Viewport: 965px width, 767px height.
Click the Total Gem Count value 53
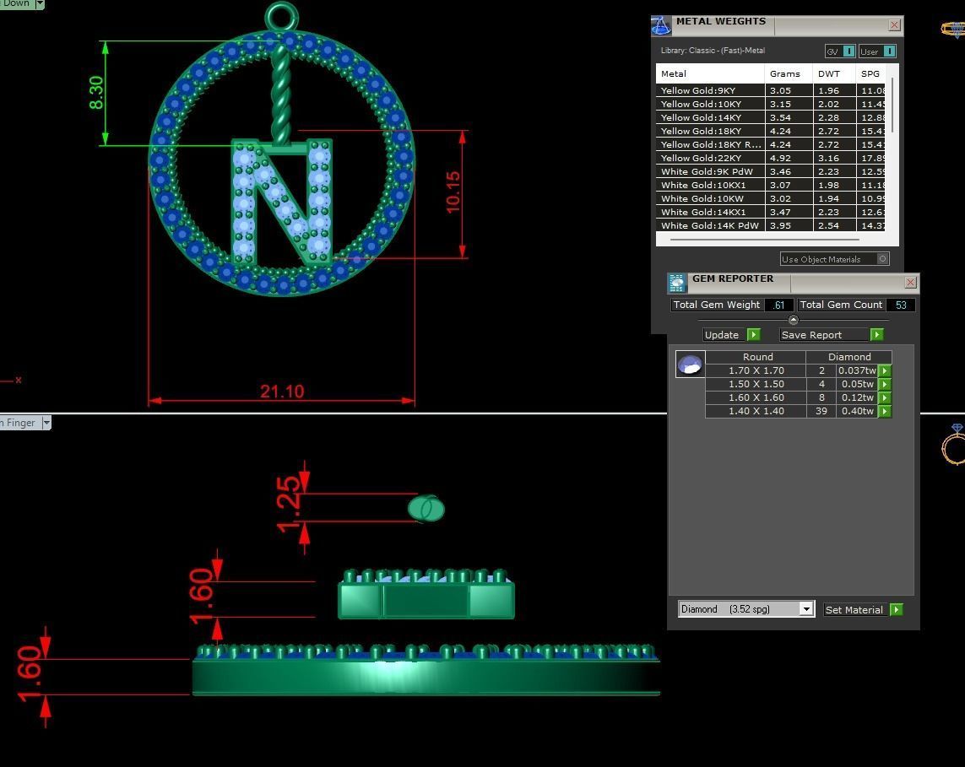coord(901,305)
